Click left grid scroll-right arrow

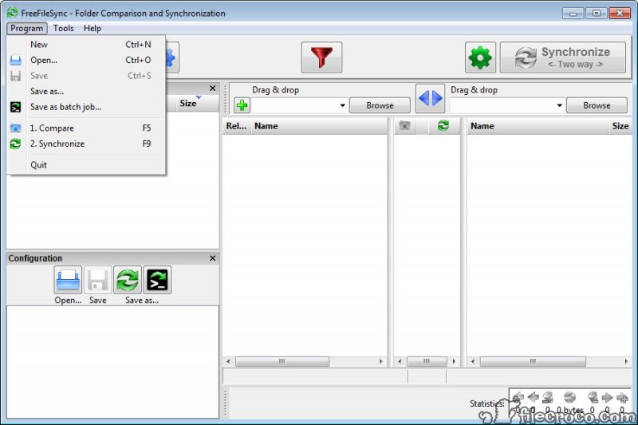click(381, 361)
